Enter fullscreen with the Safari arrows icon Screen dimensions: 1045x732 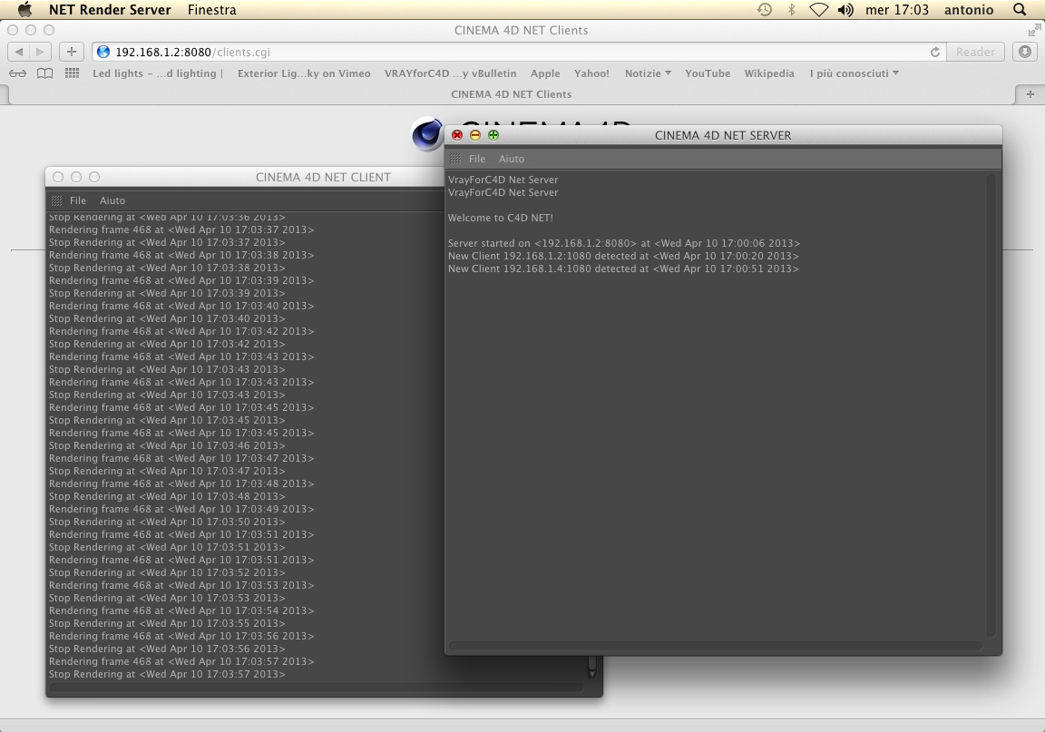point(1034,30)
